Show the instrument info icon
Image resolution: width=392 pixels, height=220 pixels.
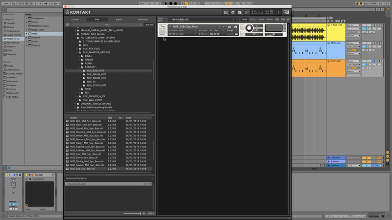point(235,27)
